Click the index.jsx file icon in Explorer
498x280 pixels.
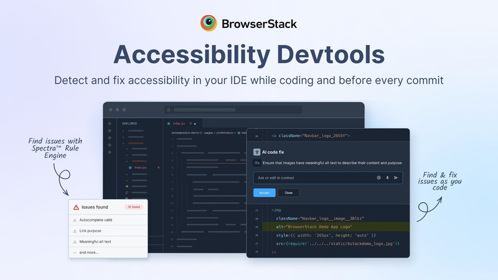(130, 167)
